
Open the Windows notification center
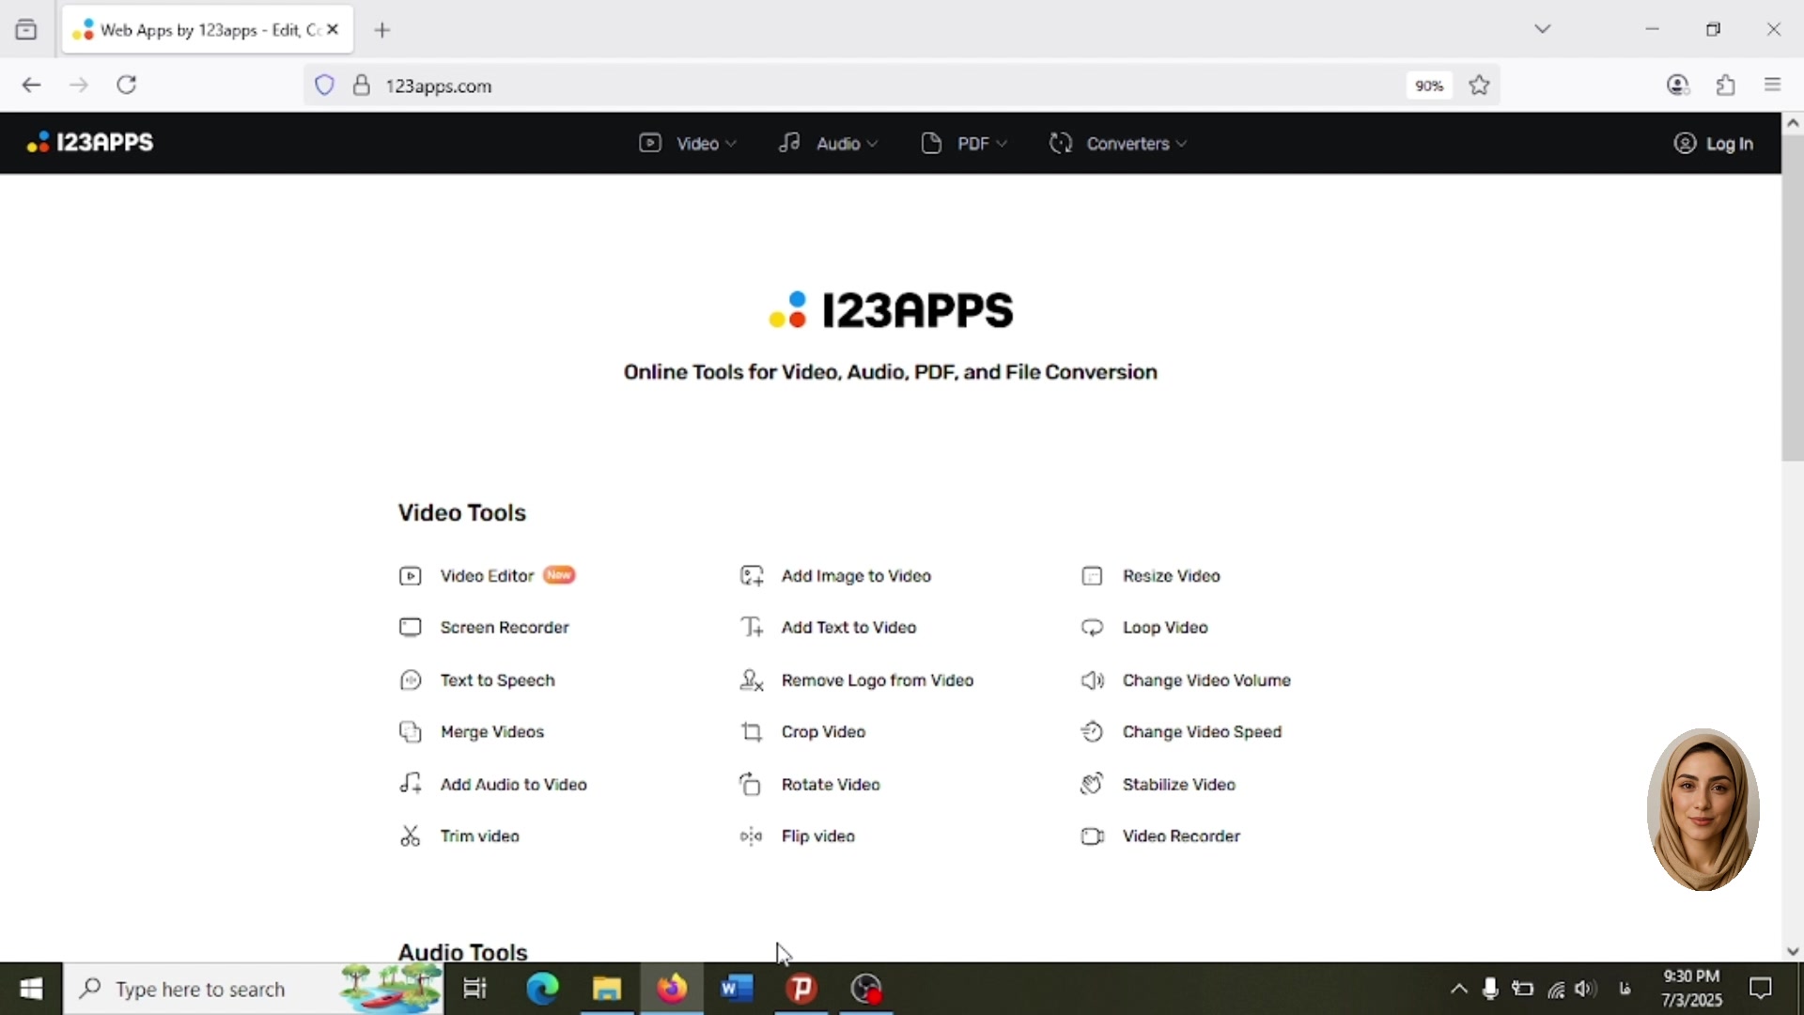[1761, 989]
